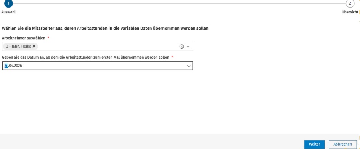Click the Arbeitnehmer auswählen selection field
360x149 pixels.
pyautogui.click(x=97, y=46)
